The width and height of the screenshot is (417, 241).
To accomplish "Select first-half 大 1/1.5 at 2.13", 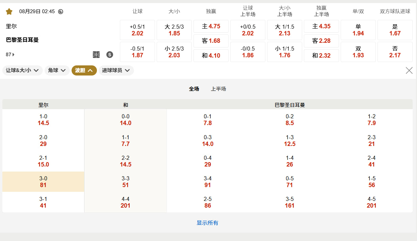I will coord(285,30).
